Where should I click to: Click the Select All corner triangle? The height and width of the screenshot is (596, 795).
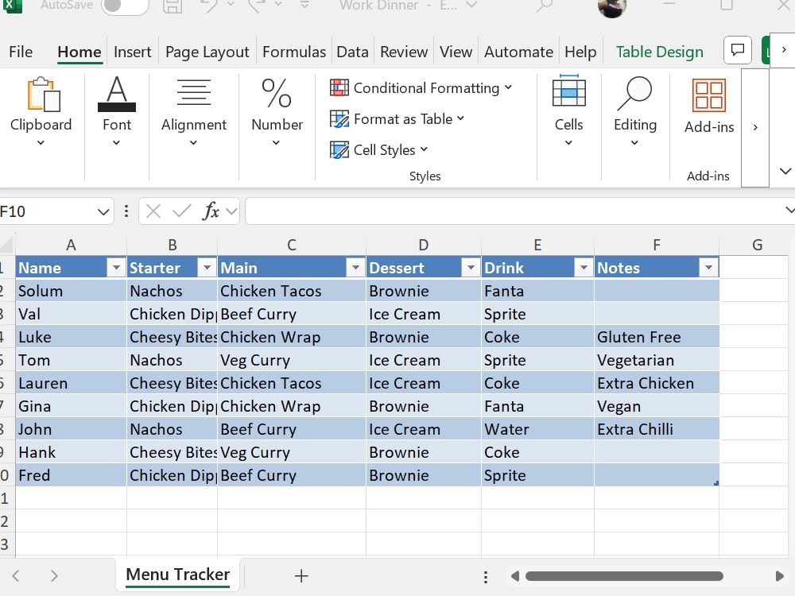click(x=7, y=246)
